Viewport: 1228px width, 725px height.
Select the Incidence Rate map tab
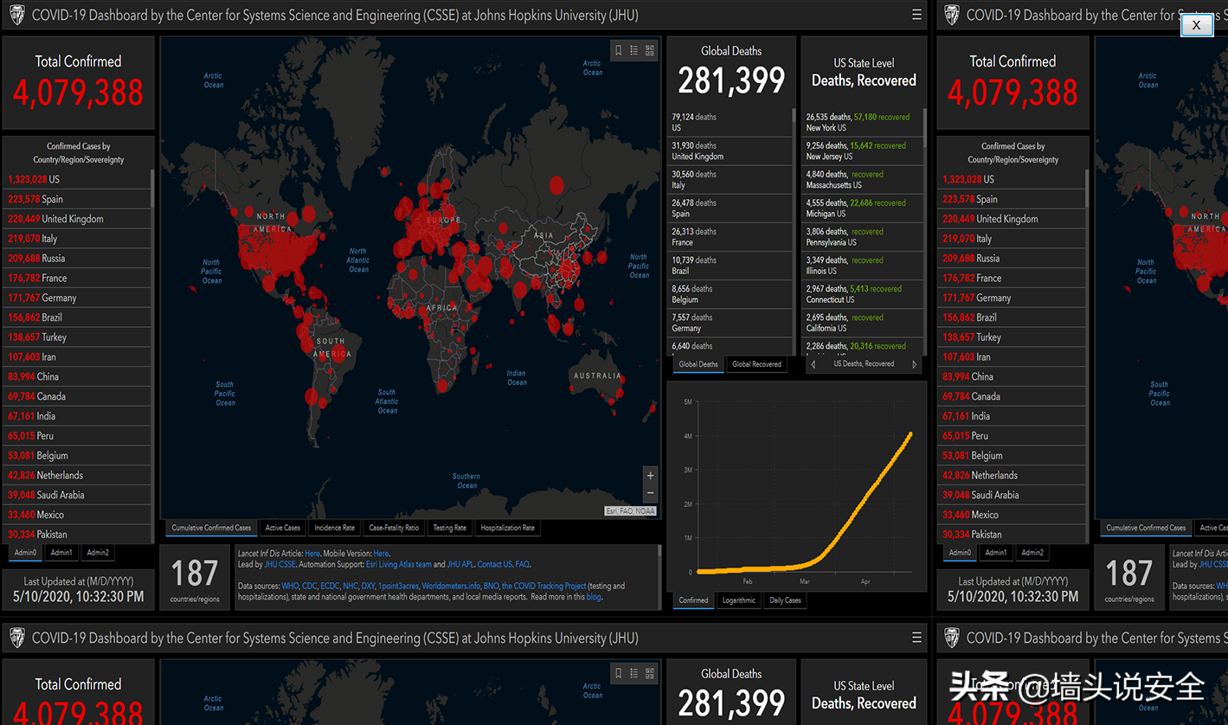click(x=335, y=528)
